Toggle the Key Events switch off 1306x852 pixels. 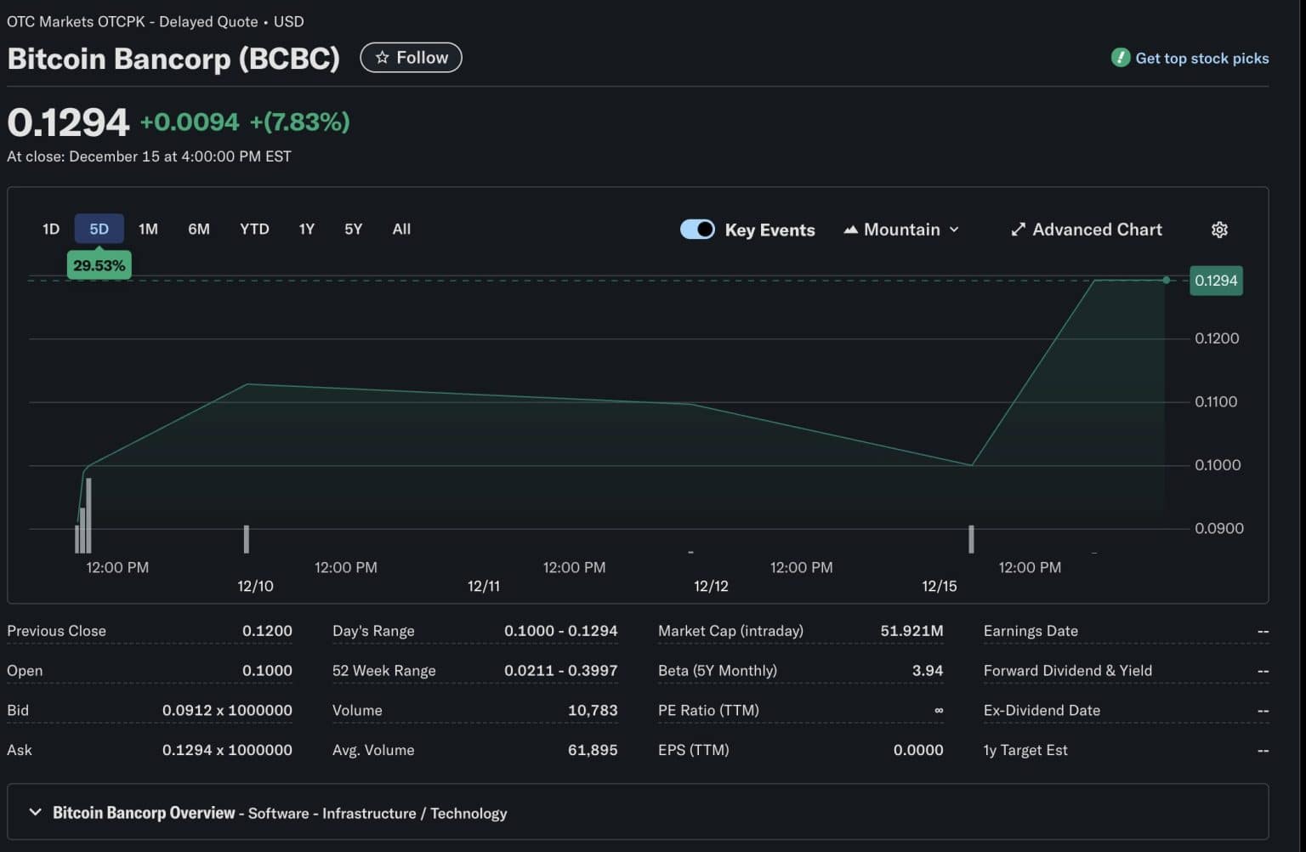[x=697, y=230]
